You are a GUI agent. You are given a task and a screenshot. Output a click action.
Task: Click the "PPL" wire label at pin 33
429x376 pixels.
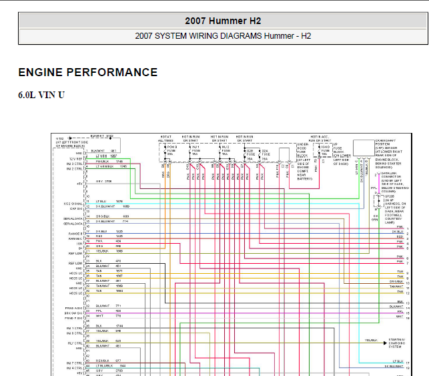pyautogui.click(x=99, y=311)
